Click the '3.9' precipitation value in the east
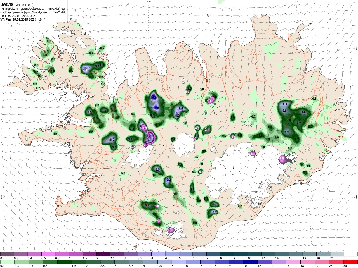This screenshot has width=358, height=268. pos(286,132)
